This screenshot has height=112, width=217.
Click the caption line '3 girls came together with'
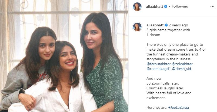pos(168,30)
